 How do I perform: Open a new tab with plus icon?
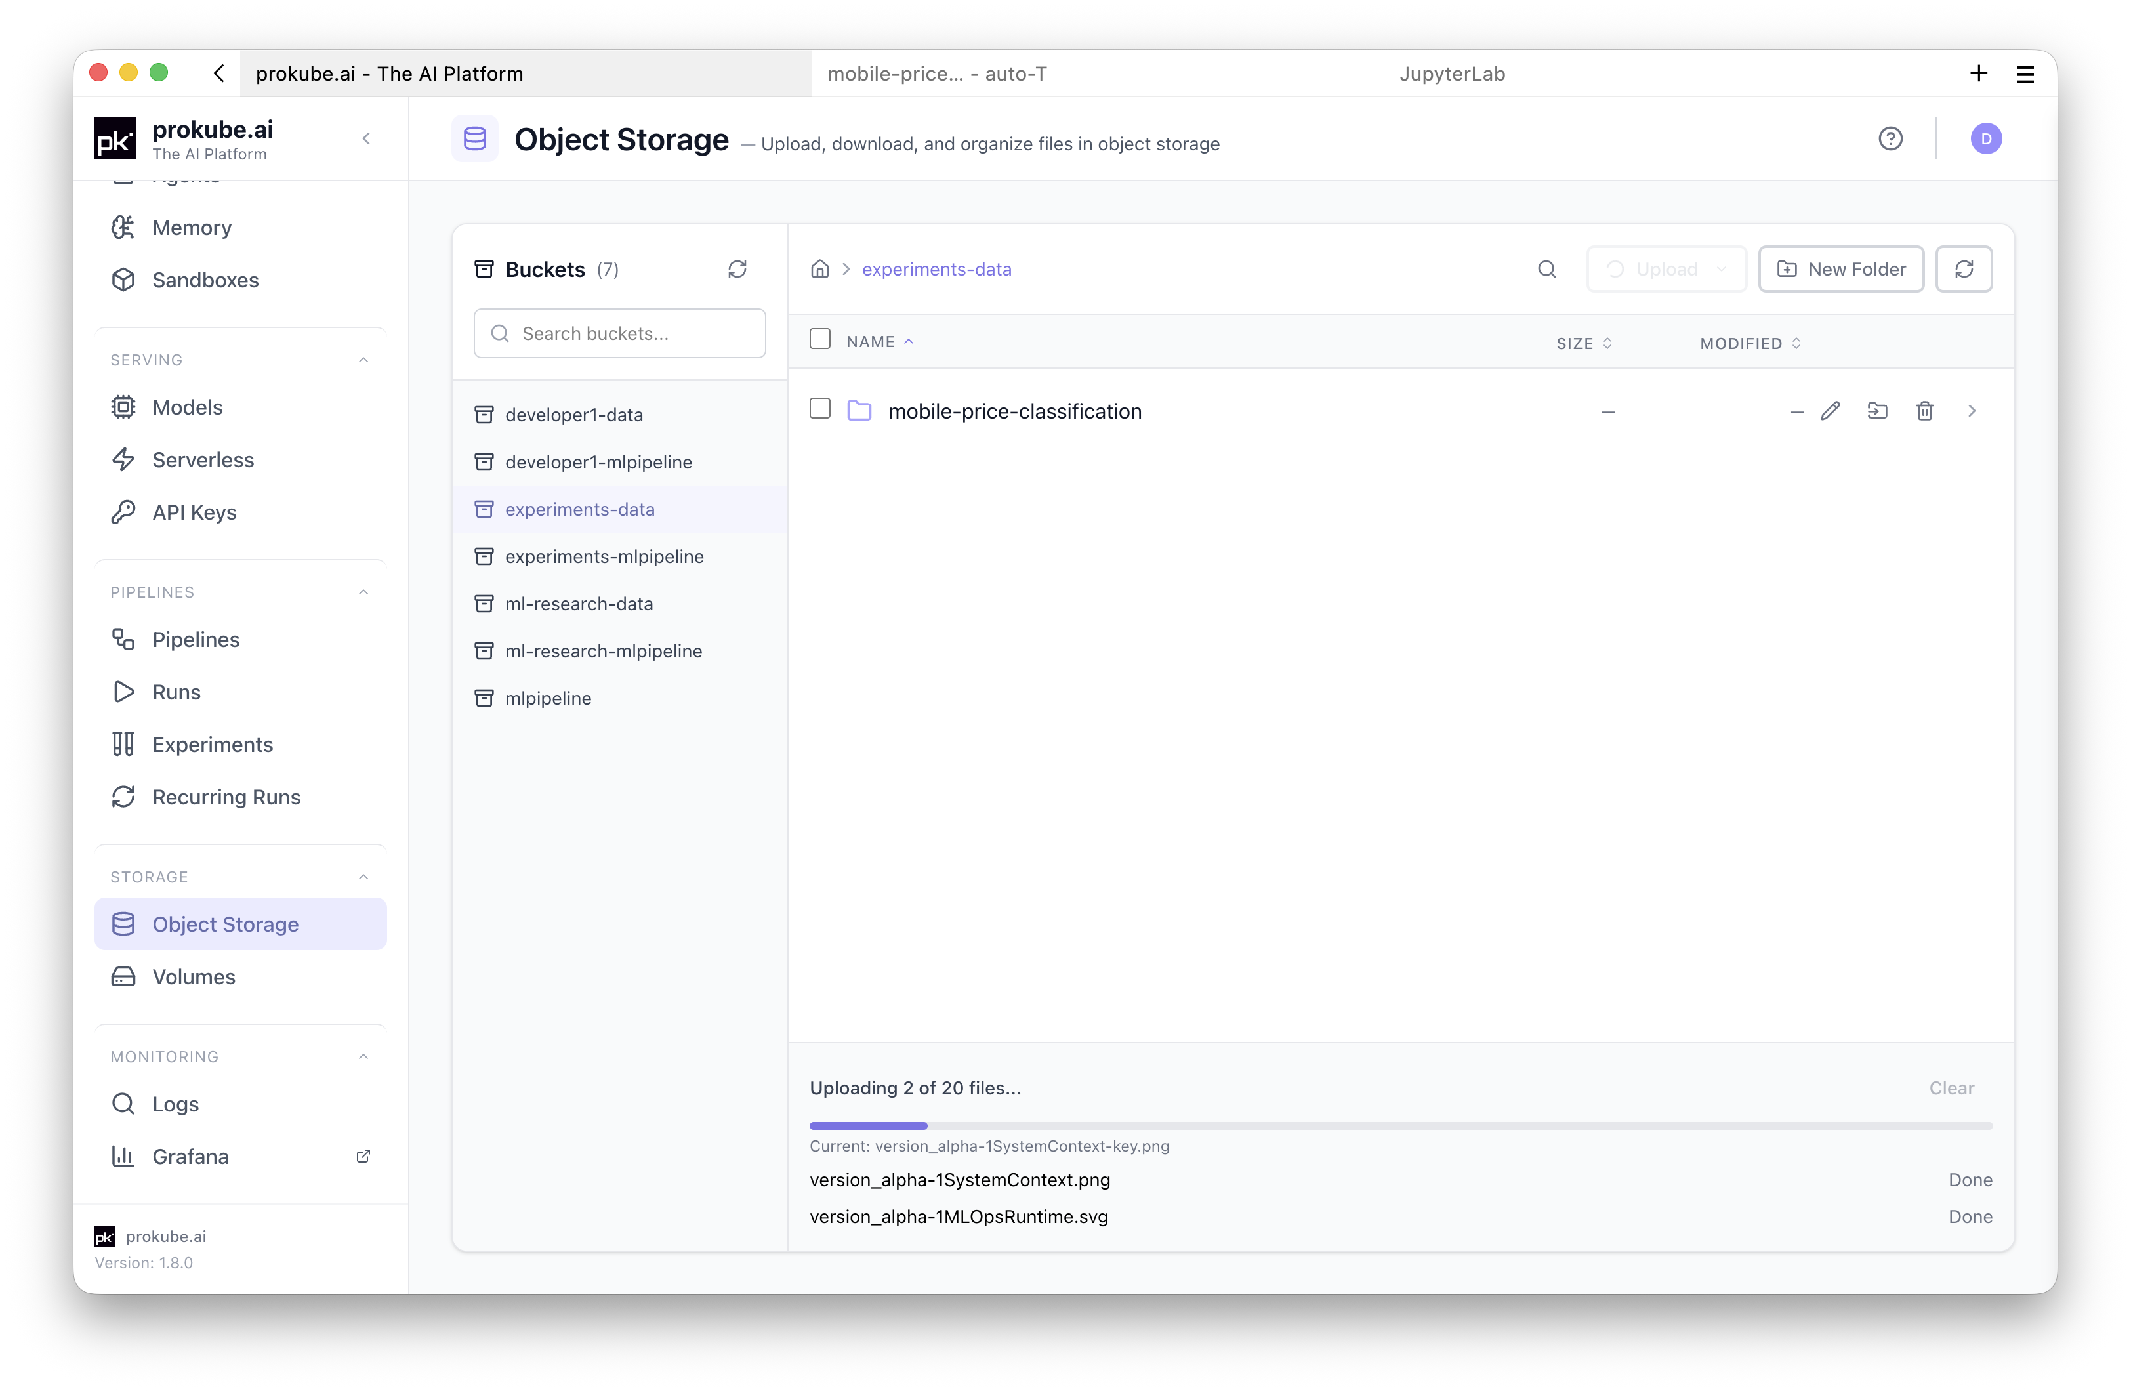[x=1979, y=73]
